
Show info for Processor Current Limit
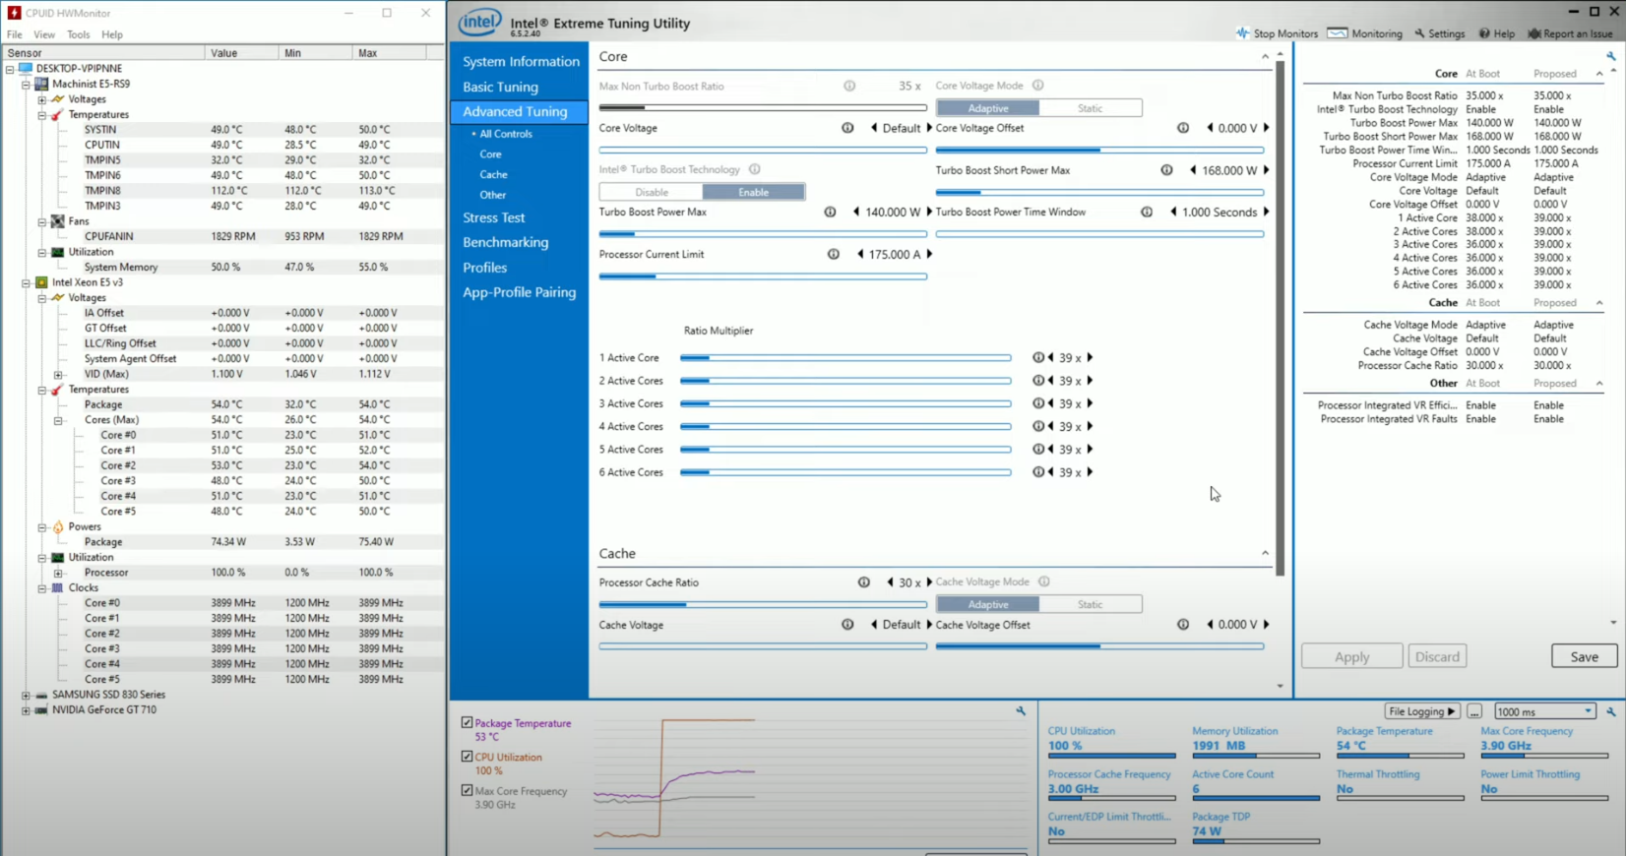(834, 254)
